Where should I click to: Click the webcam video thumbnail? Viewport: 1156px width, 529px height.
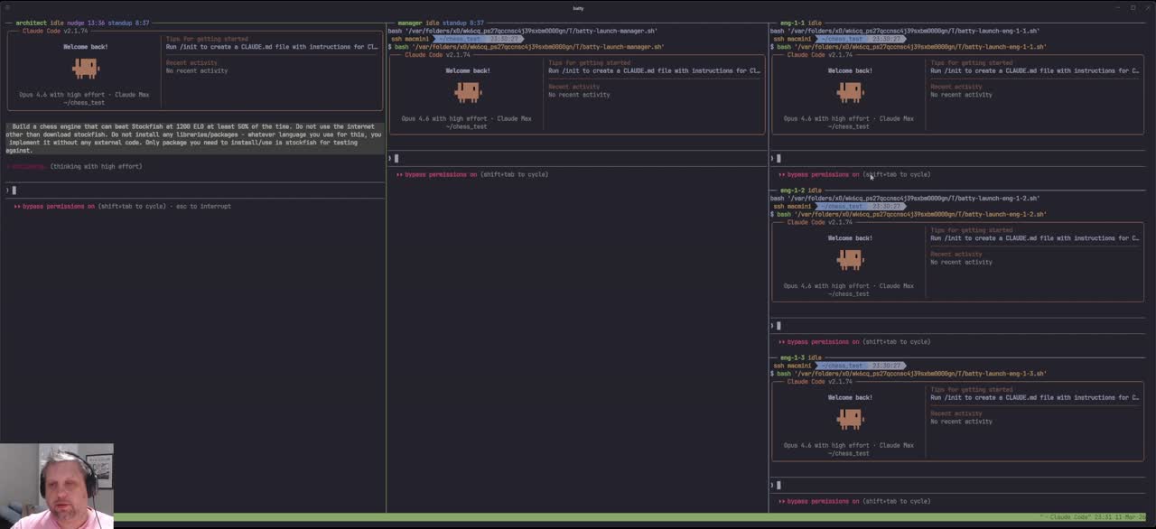point(57,486)
